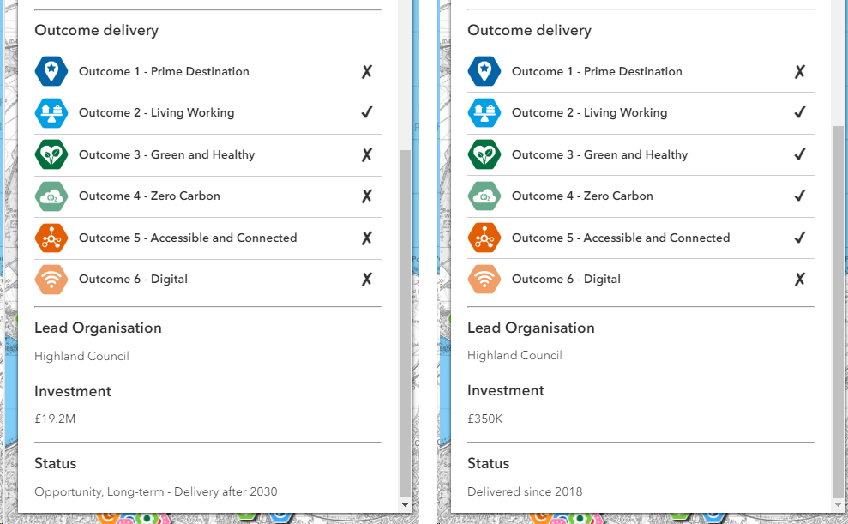This screenshot has width=848, height=524.
Task: Click the Outcome 2 Living Working people icon
Action: tap(51, 112)
